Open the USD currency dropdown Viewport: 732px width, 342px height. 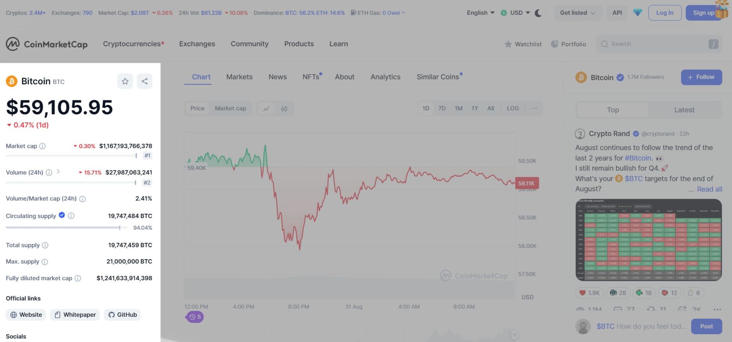pyautogui.click(x=515, y=13)
